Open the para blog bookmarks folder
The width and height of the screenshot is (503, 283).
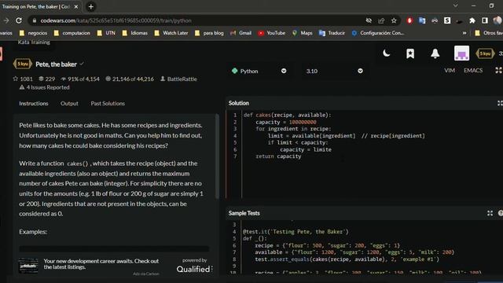point(209,33)
